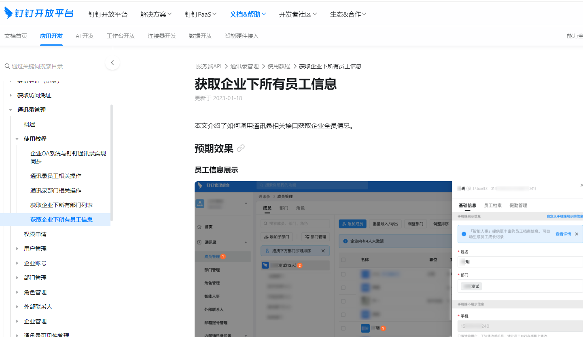The image size is (583, 337).
Task: Switch to the AI 开发 tab
Action: (x=85, y=36)
